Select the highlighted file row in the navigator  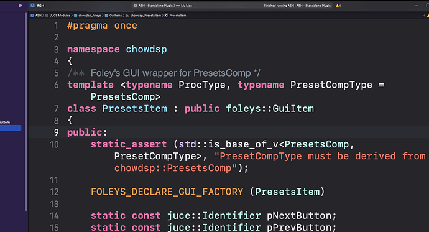[x=11, y=128]
